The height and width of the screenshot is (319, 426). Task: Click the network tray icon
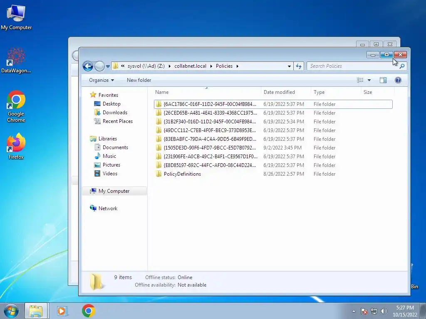pyautogui.click(x=374, y=311)
